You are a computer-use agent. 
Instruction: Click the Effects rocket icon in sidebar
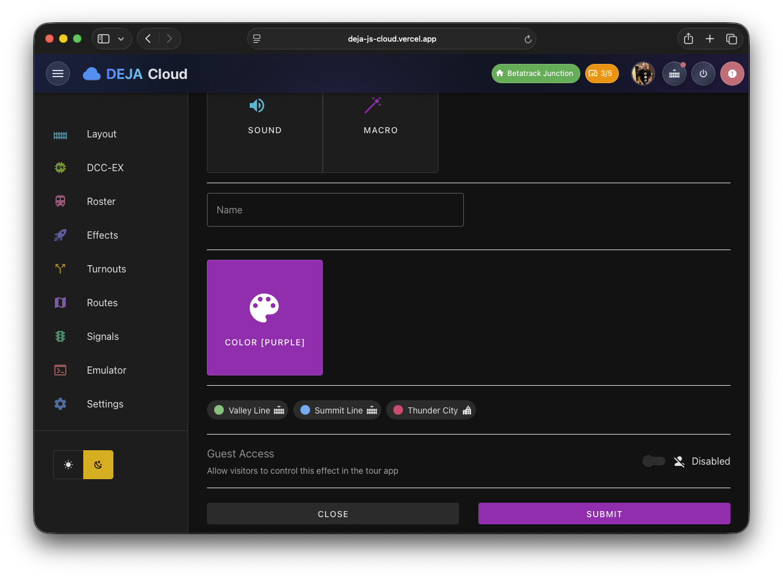point(60,235)
